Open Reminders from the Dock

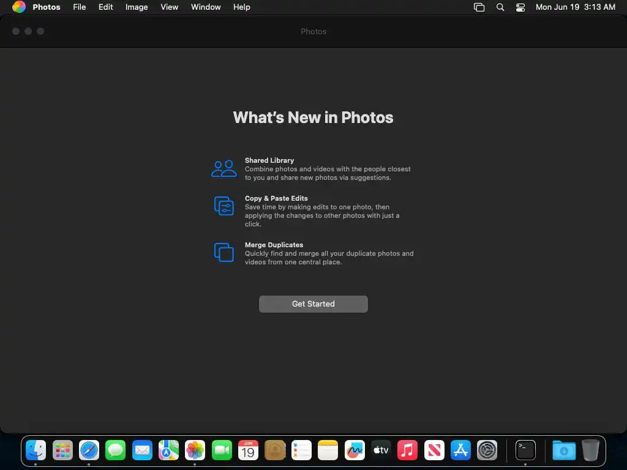(301, 450)
